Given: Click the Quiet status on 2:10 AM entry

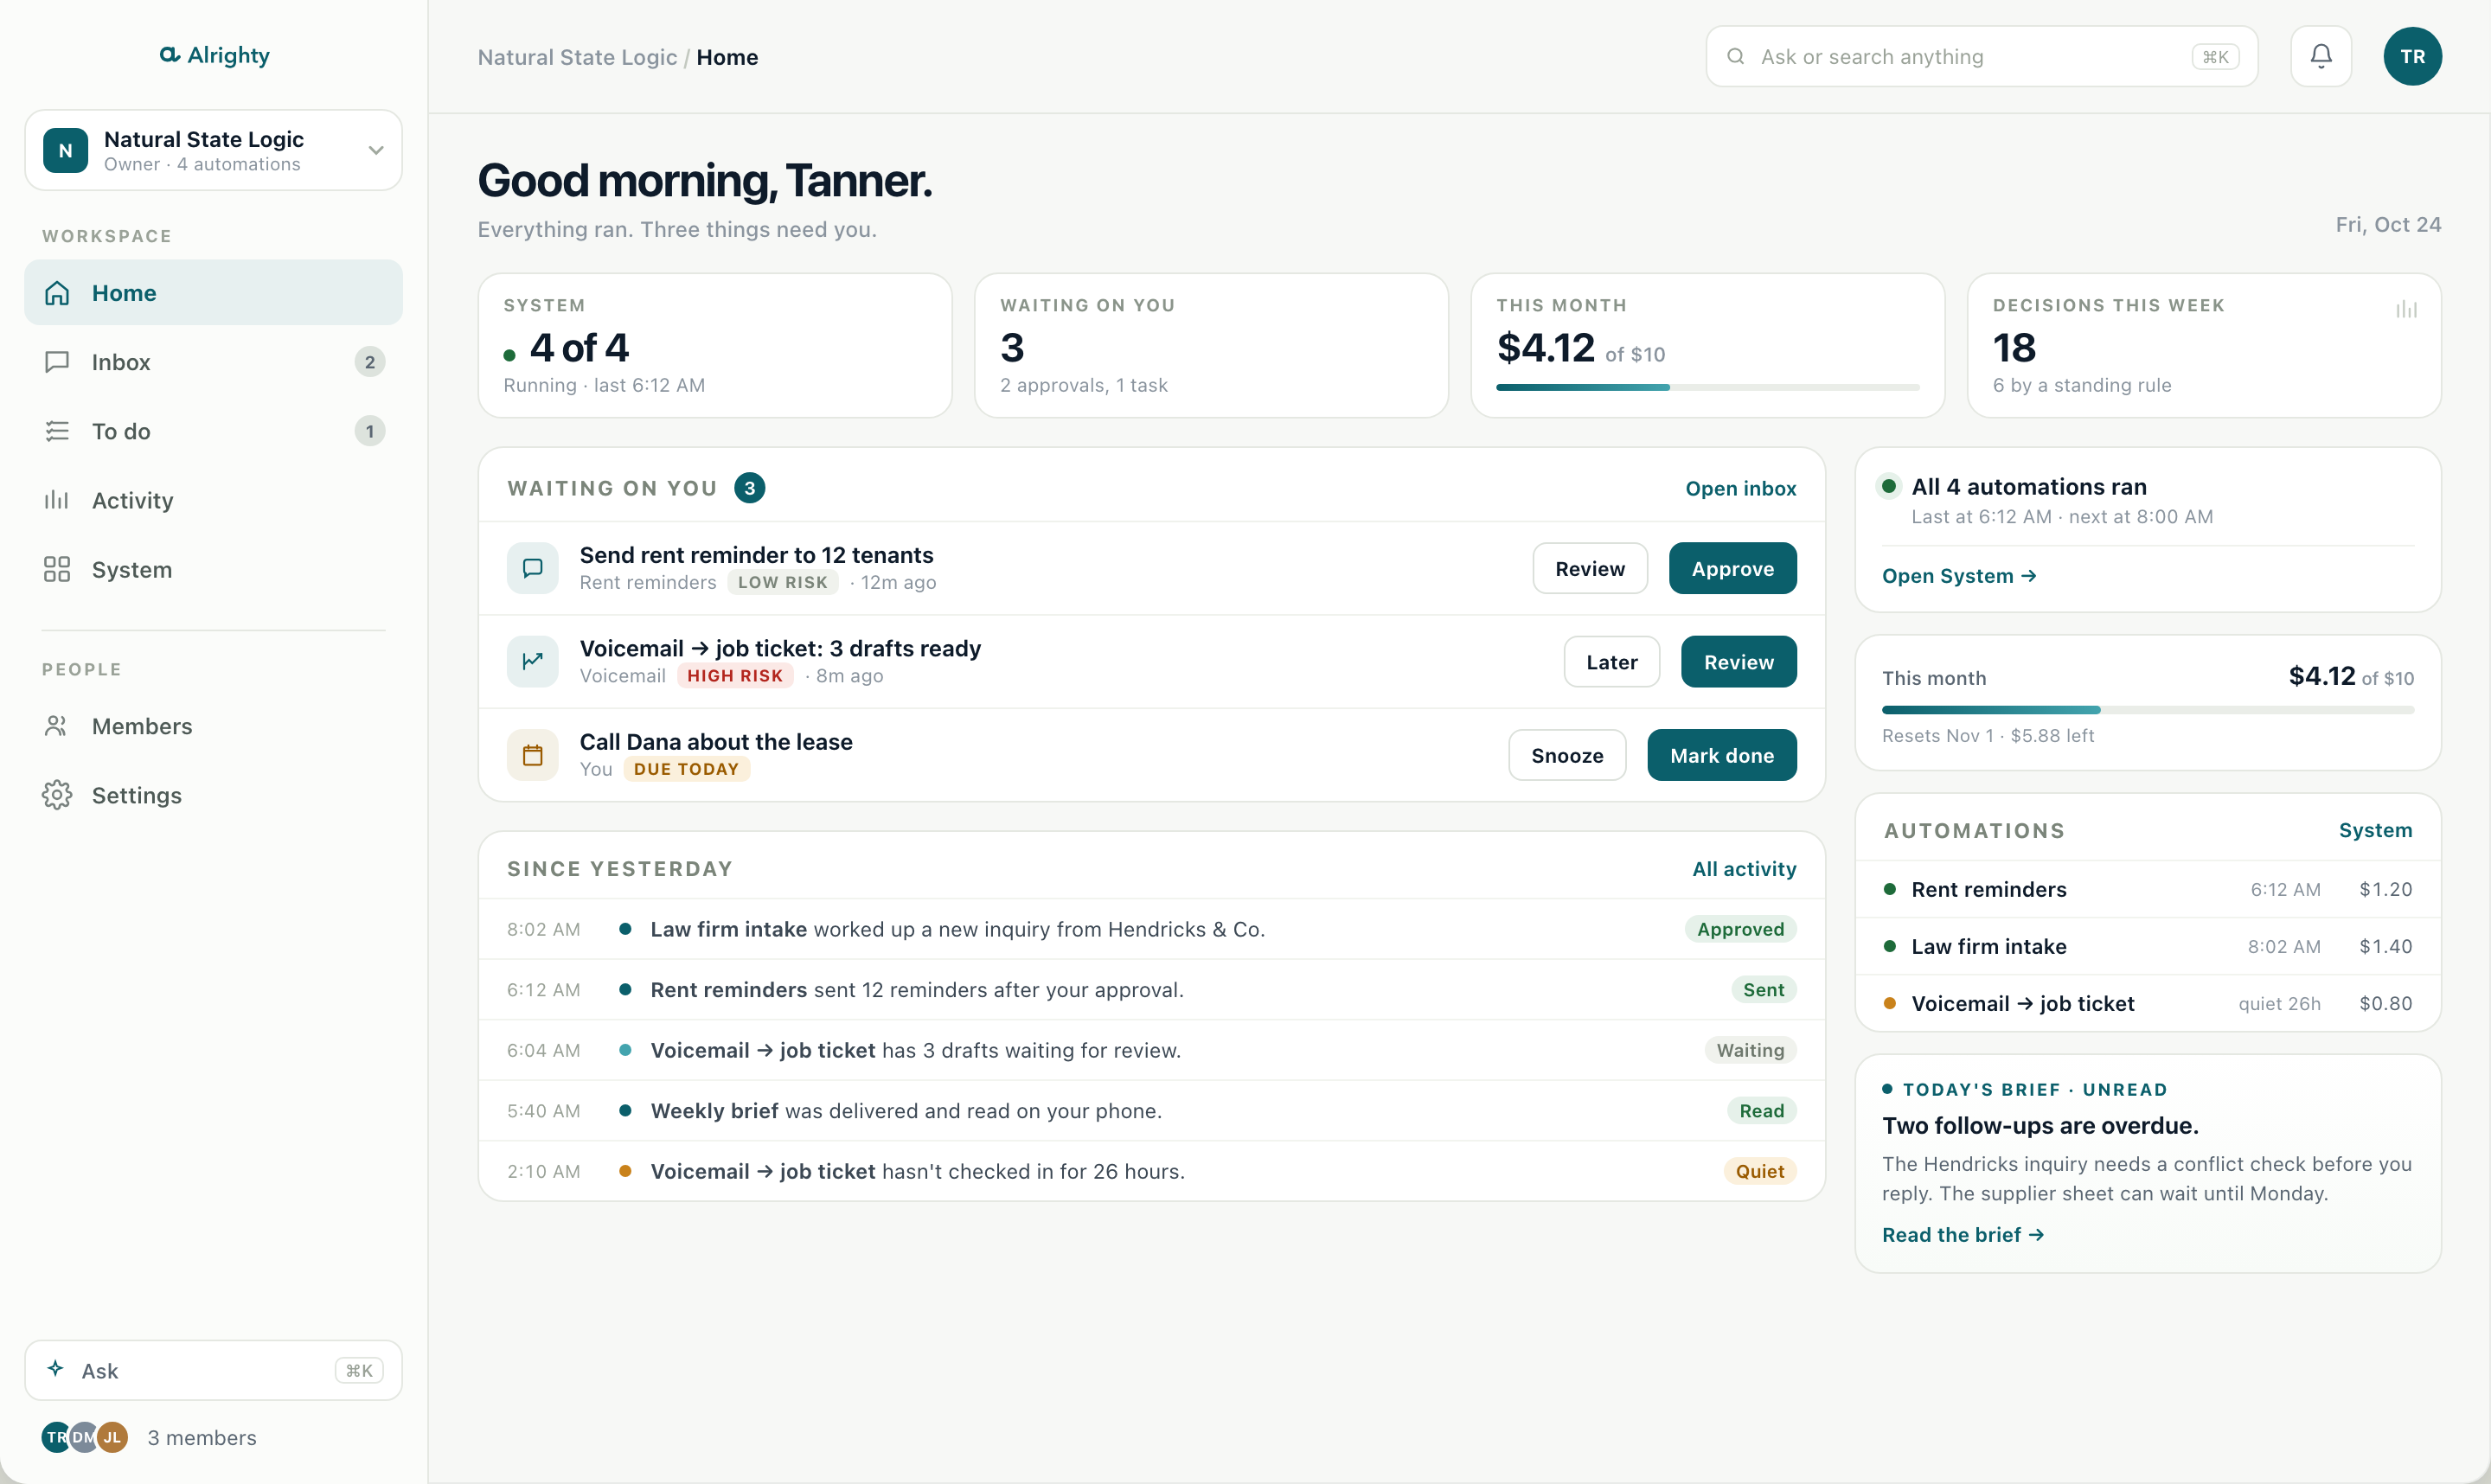Looking at the screenshot, I should pyautogui.click(x=1759, y=1171).
